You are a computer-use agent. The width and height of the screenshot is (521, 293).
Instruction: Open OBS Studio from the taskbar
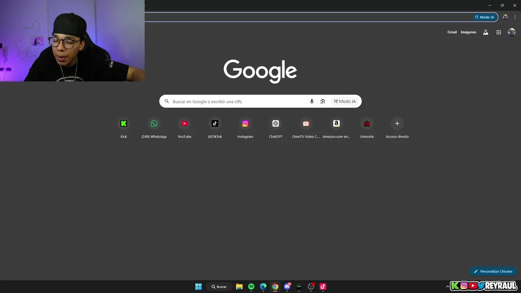click(x=311, y=286)
